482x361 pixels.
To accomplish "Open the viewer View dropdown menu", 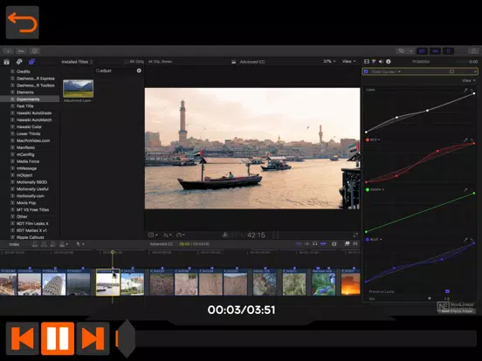I will (x=349, y=61).
